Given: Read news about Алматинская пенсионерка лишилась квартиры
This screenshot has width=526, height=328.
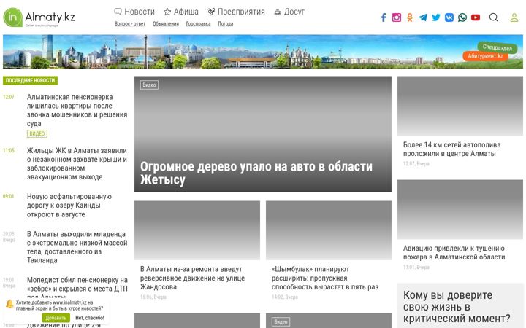Looking at the screenshot, I should pos(77,110).
